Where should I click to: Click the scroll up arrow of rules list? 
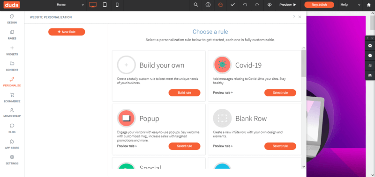click(303, 48)
